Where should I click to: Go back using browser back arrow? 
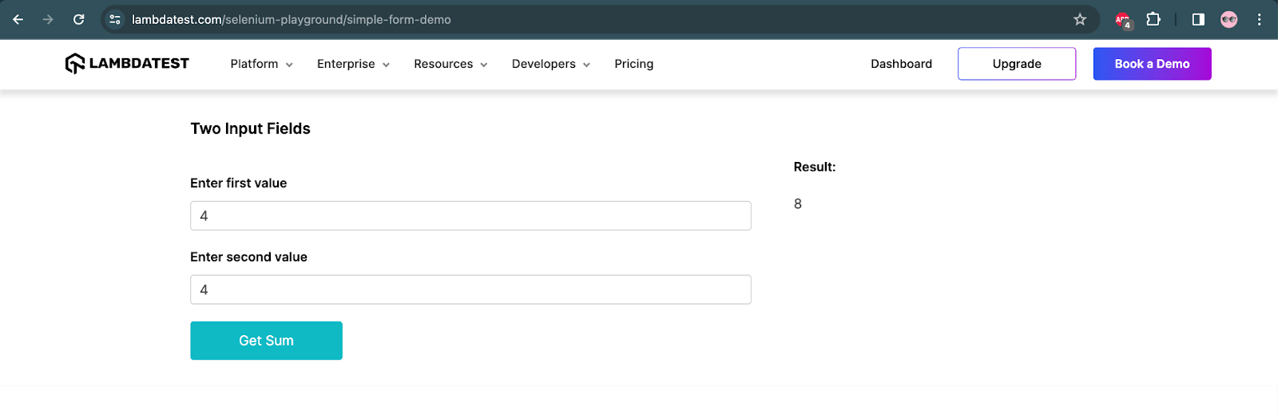pos(18,19)
